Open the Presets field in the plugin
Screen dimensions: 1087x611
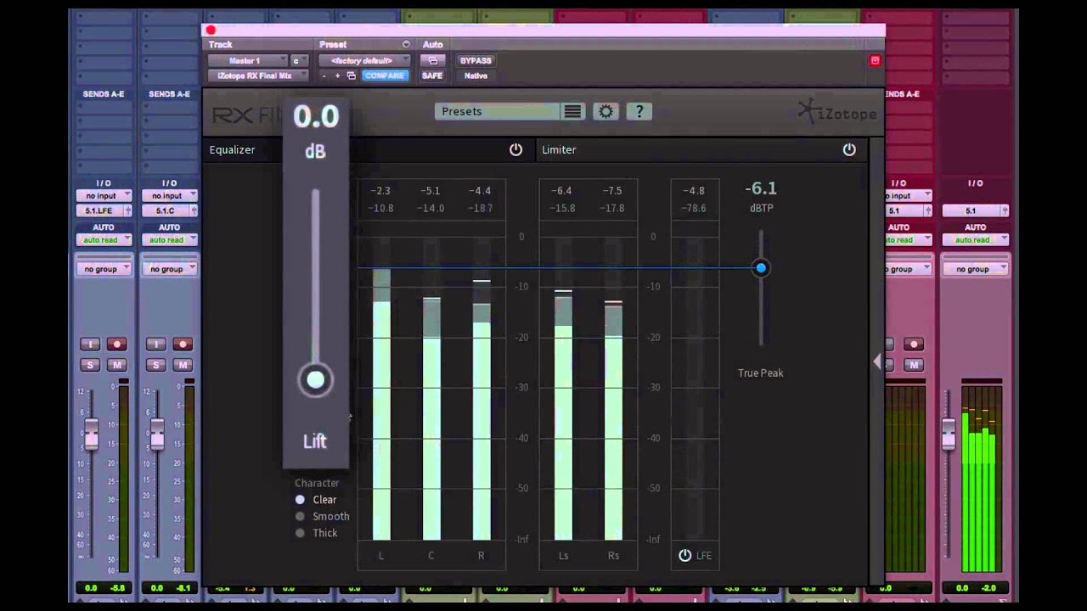tap(497, 111)
